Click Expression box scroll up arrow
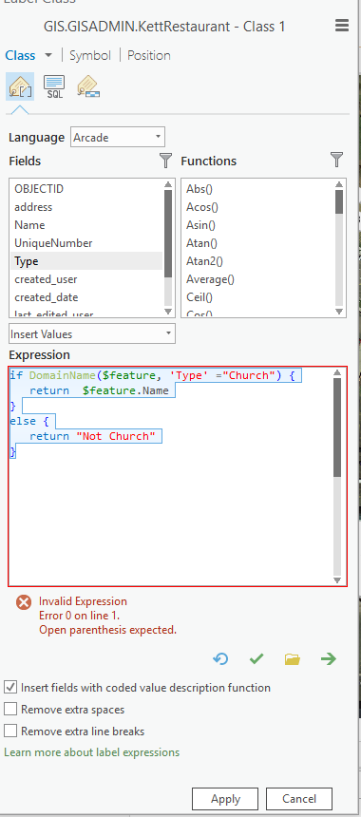This screenshot has width=361, height=817. tap(337, 373)
